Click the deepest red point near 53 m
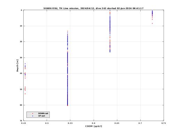181x136 pixels. click(25, 94)
